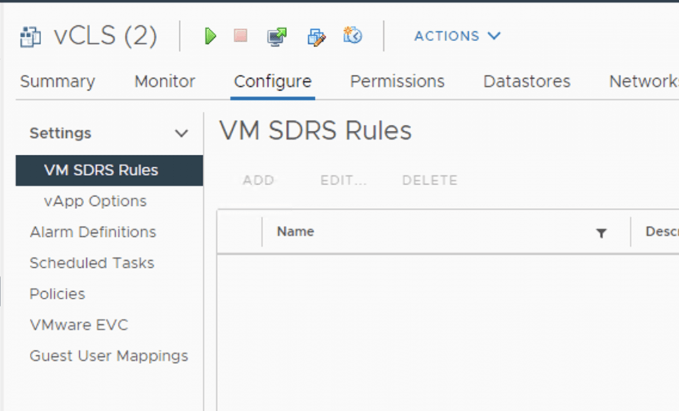This screenshot has height=411, width=679.
Task: Collapse the Settings section chevron
Action: (181, 134)
